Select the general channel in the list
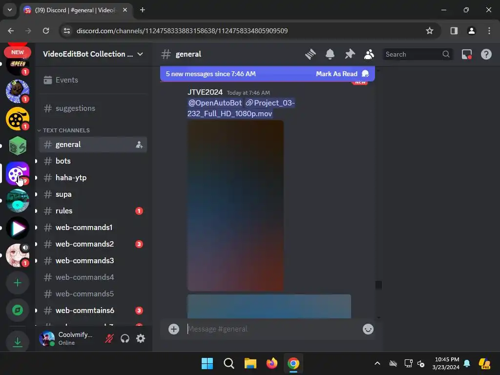Screen dimensions: 500x375 click(93, 145)
